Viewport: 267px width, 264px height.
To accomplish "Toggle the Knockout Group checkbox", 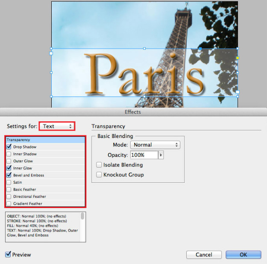I will click(99, 175).
